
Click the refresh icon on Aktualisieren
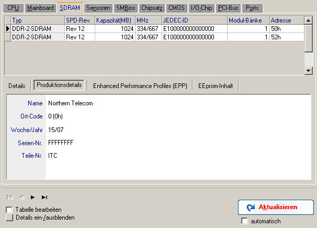251,207
